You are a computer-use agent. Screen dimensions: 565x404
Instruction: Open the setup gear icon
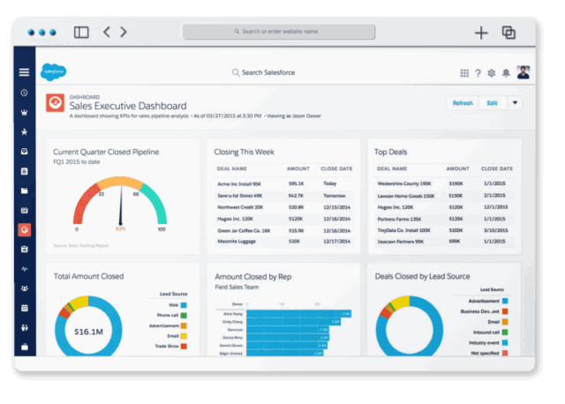[492, 73]
